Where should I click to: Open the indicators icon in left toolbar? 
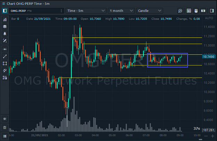pos(5,20)
